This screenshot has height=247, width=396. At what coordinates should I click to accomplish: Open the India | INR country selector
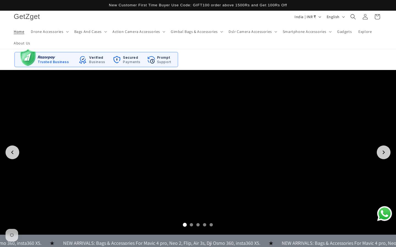tap(308, 17)
